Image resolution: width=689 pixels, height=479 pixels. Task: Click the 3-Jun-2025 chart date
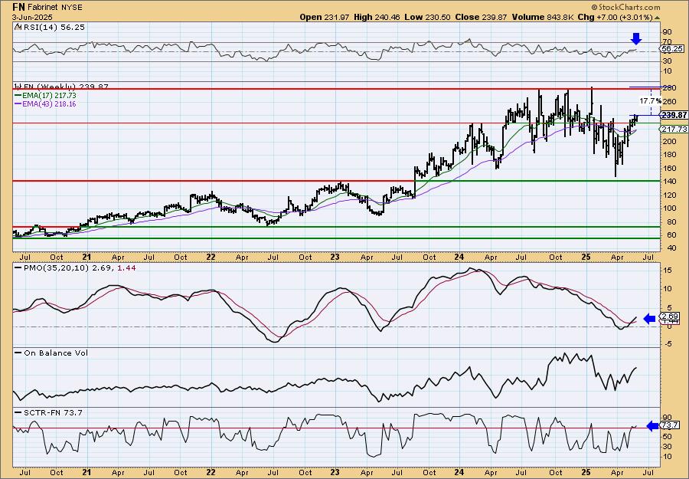(x=32, y=17)
